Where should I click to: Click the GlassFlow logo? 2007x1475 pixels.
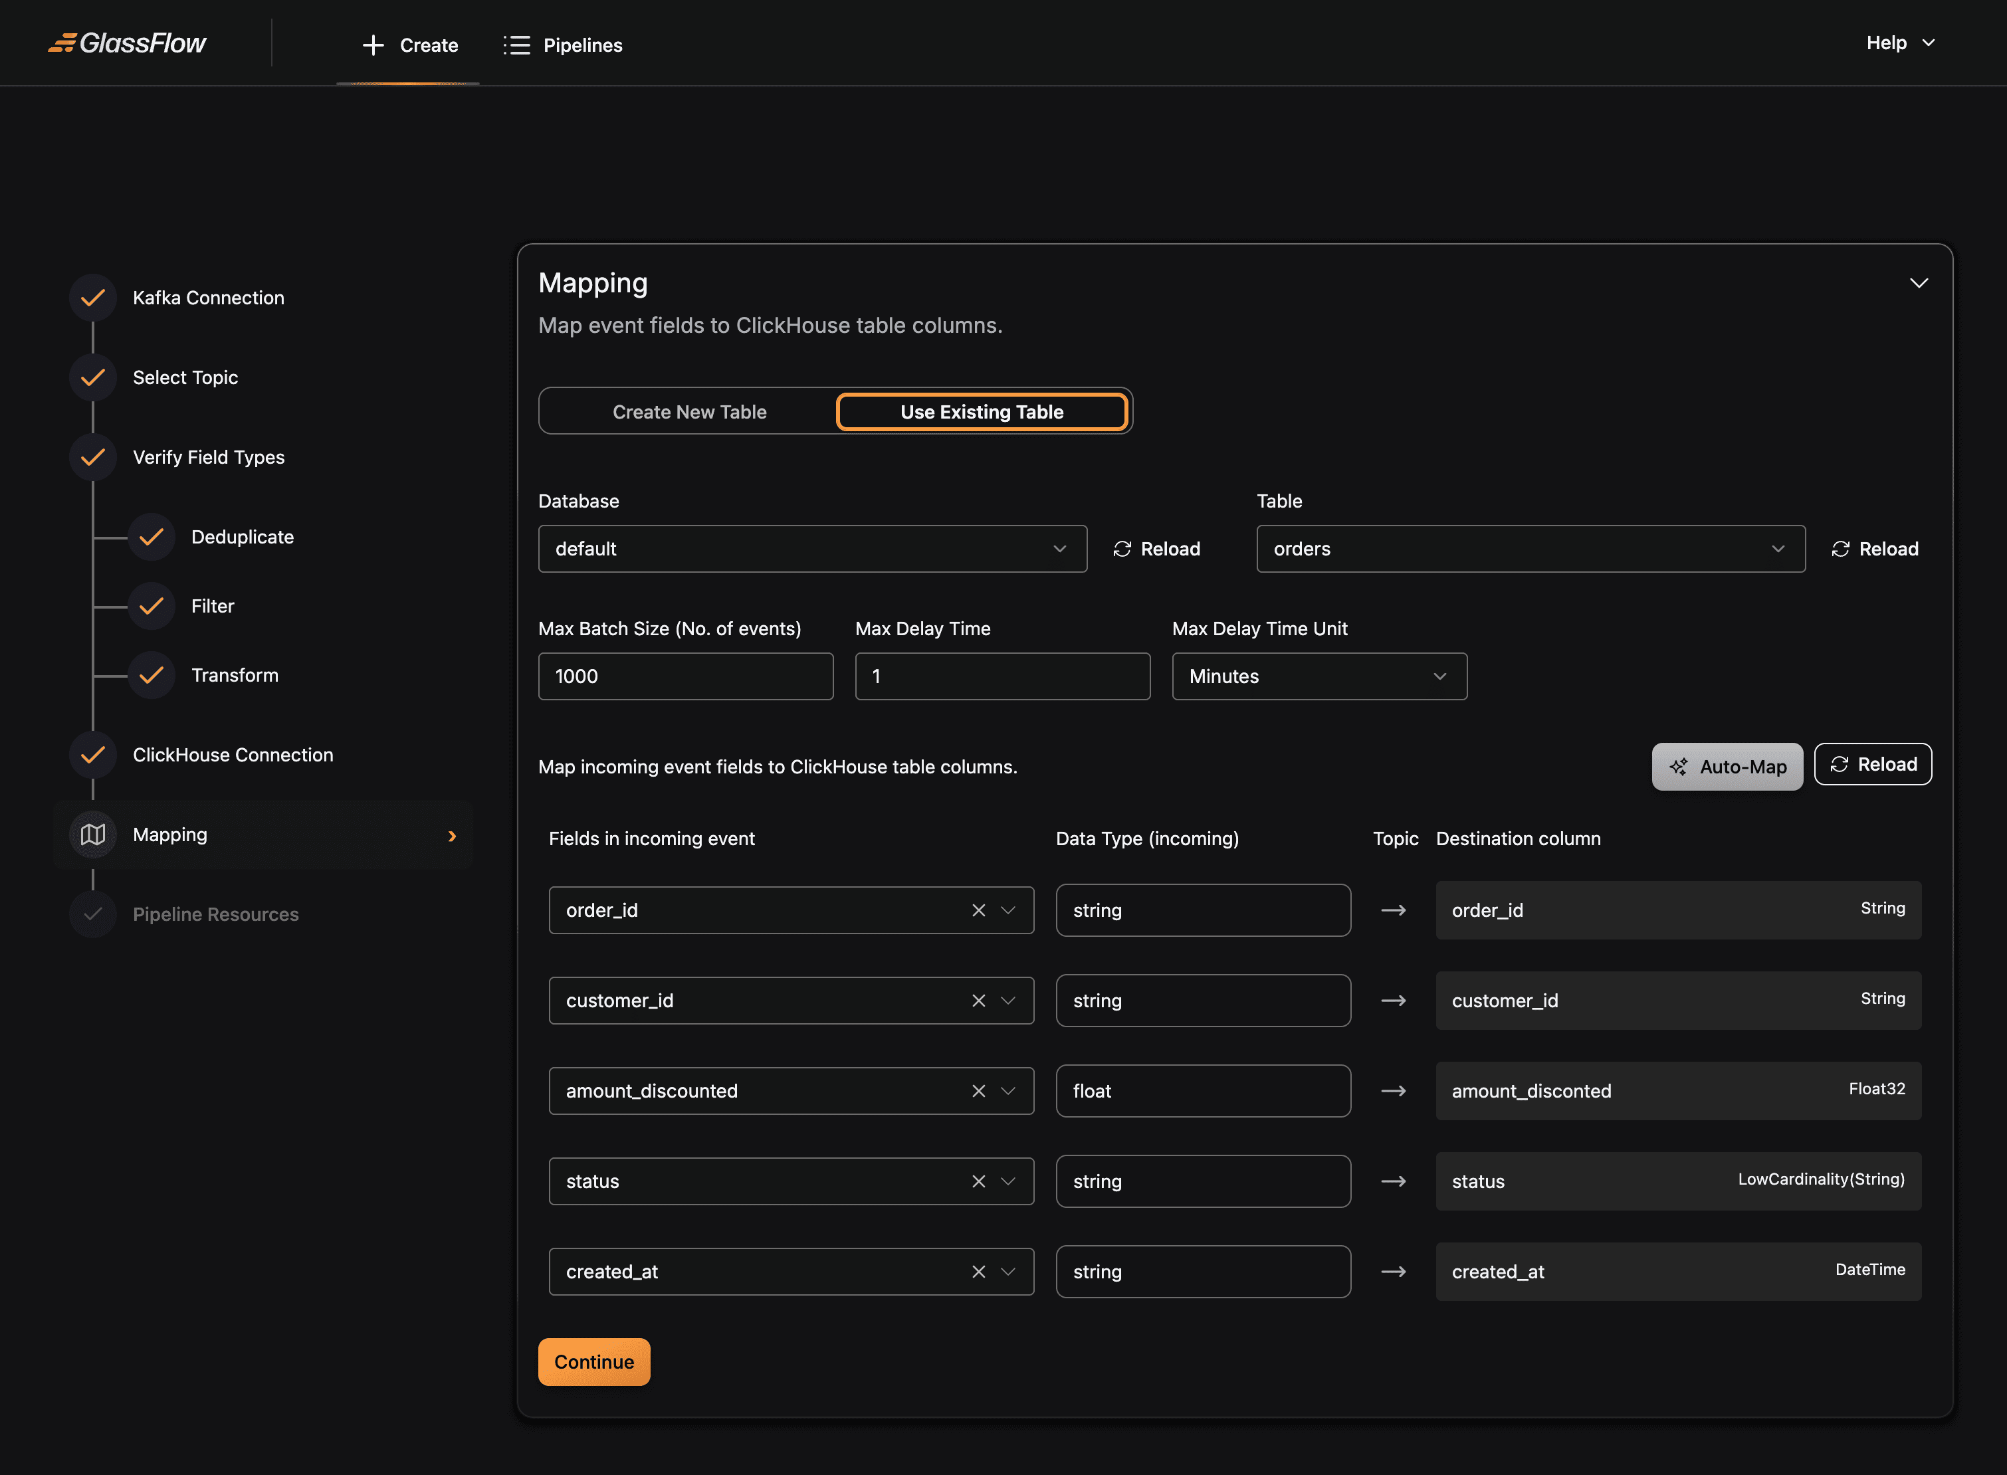click(x=127, y=43)
